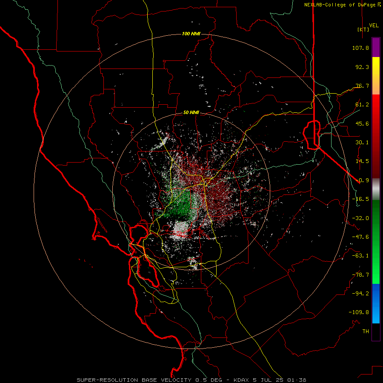Click the Super-Resolution Base Velocity caption

pos(191,380)
